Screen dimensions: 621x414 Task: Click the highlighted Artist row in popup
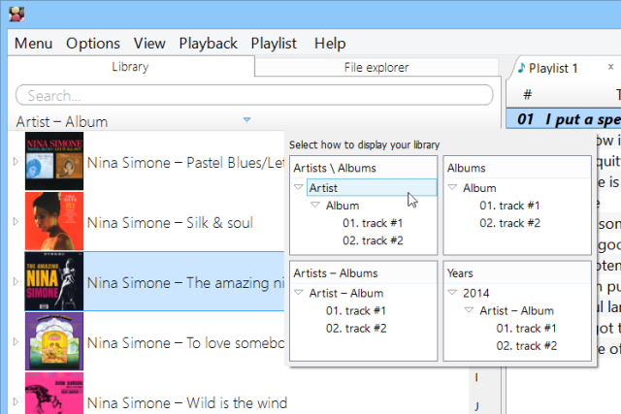tap(372, 187)
